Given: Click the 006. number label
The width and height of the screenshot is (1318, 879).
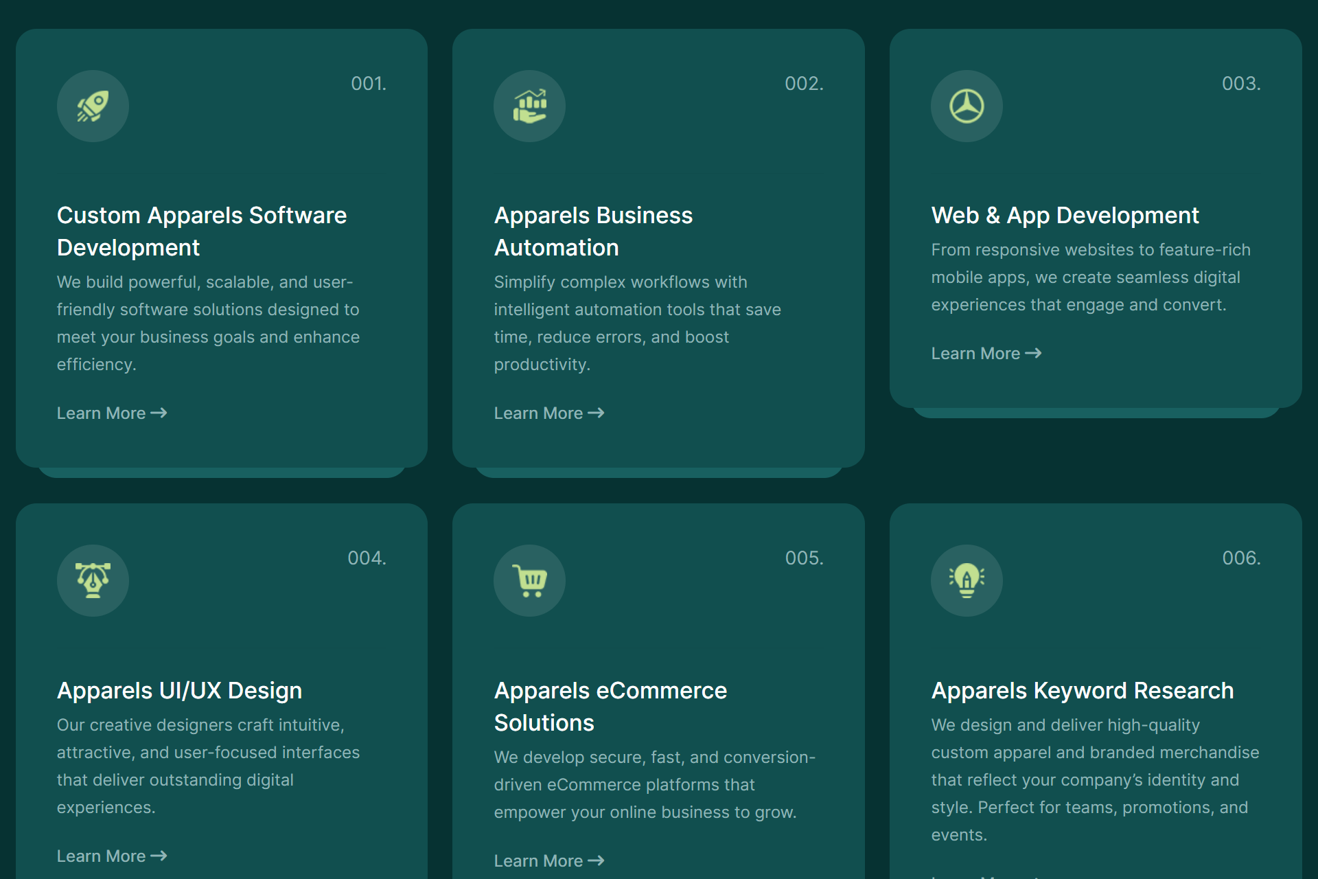Looking at the screenshot, I should [x=1241, y=558].
